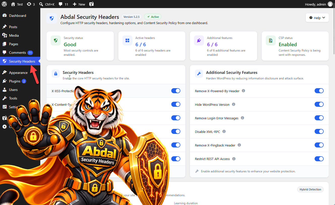Open the WordPress logo menu in admin bar
This screenshot has height=205, width=335.
pos(4,4)
